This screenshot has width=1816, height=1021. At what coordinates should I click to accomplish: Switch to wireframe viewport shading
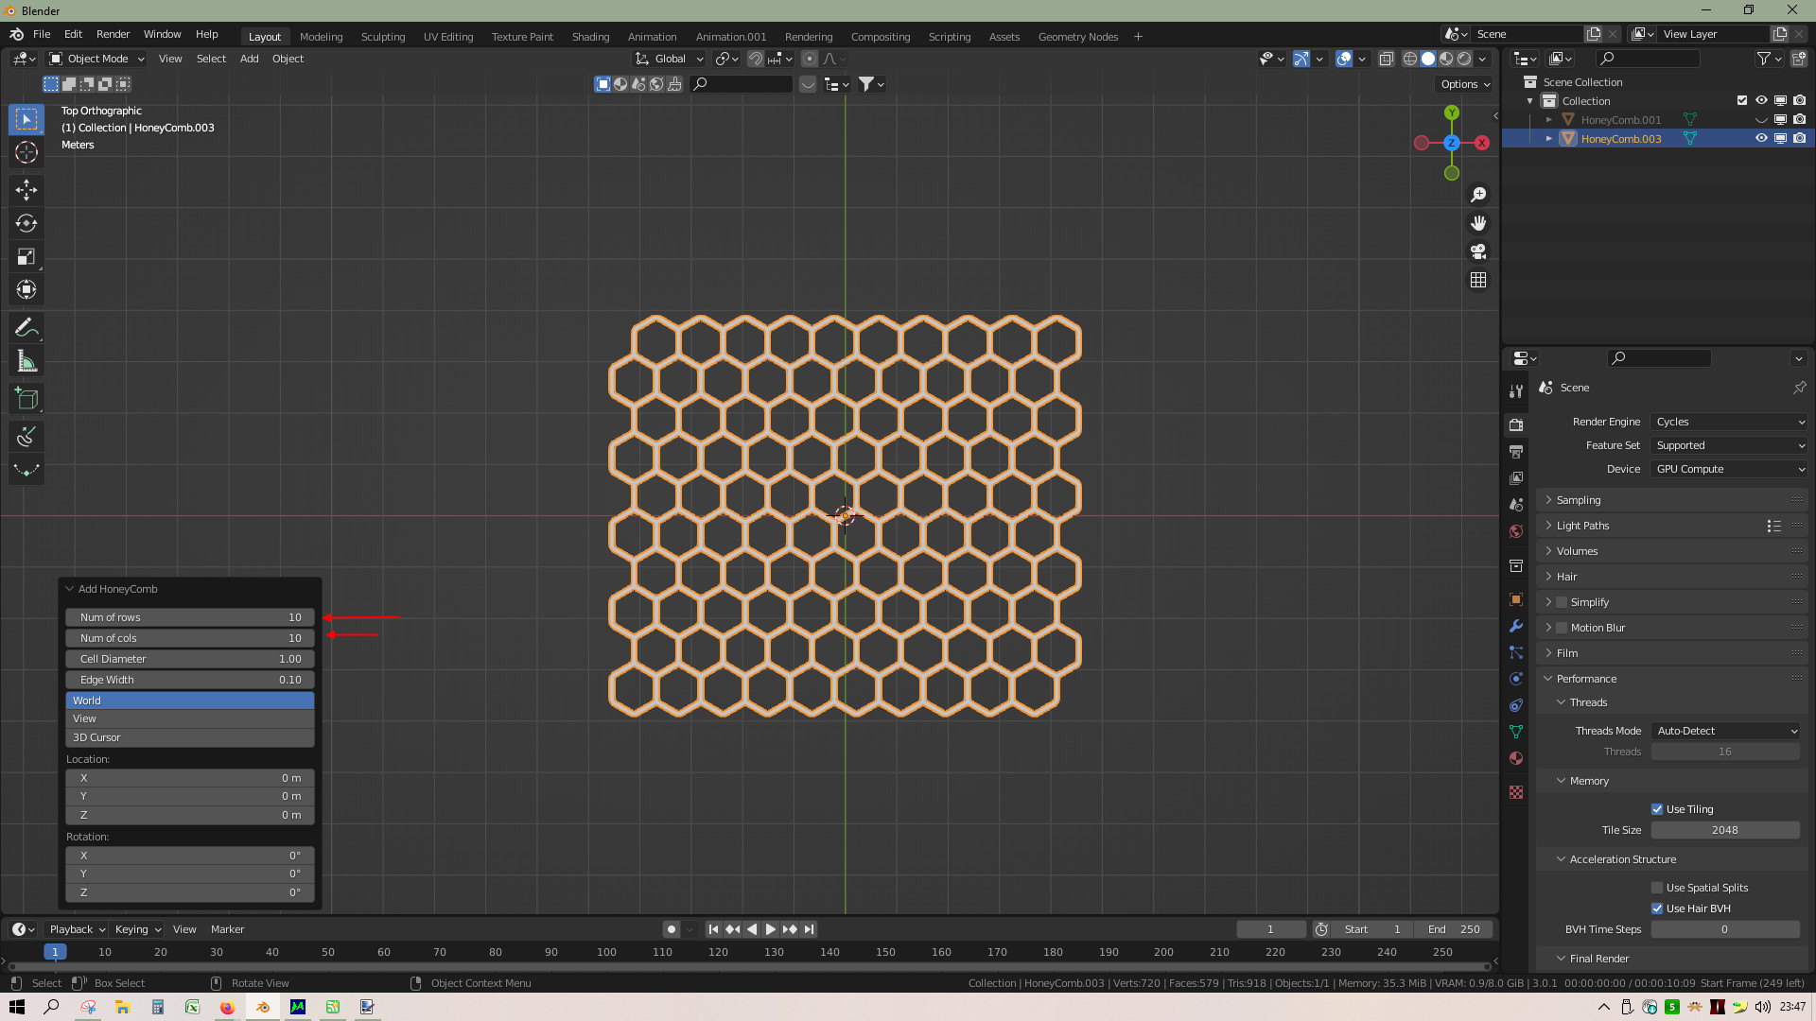(1409, 59)
